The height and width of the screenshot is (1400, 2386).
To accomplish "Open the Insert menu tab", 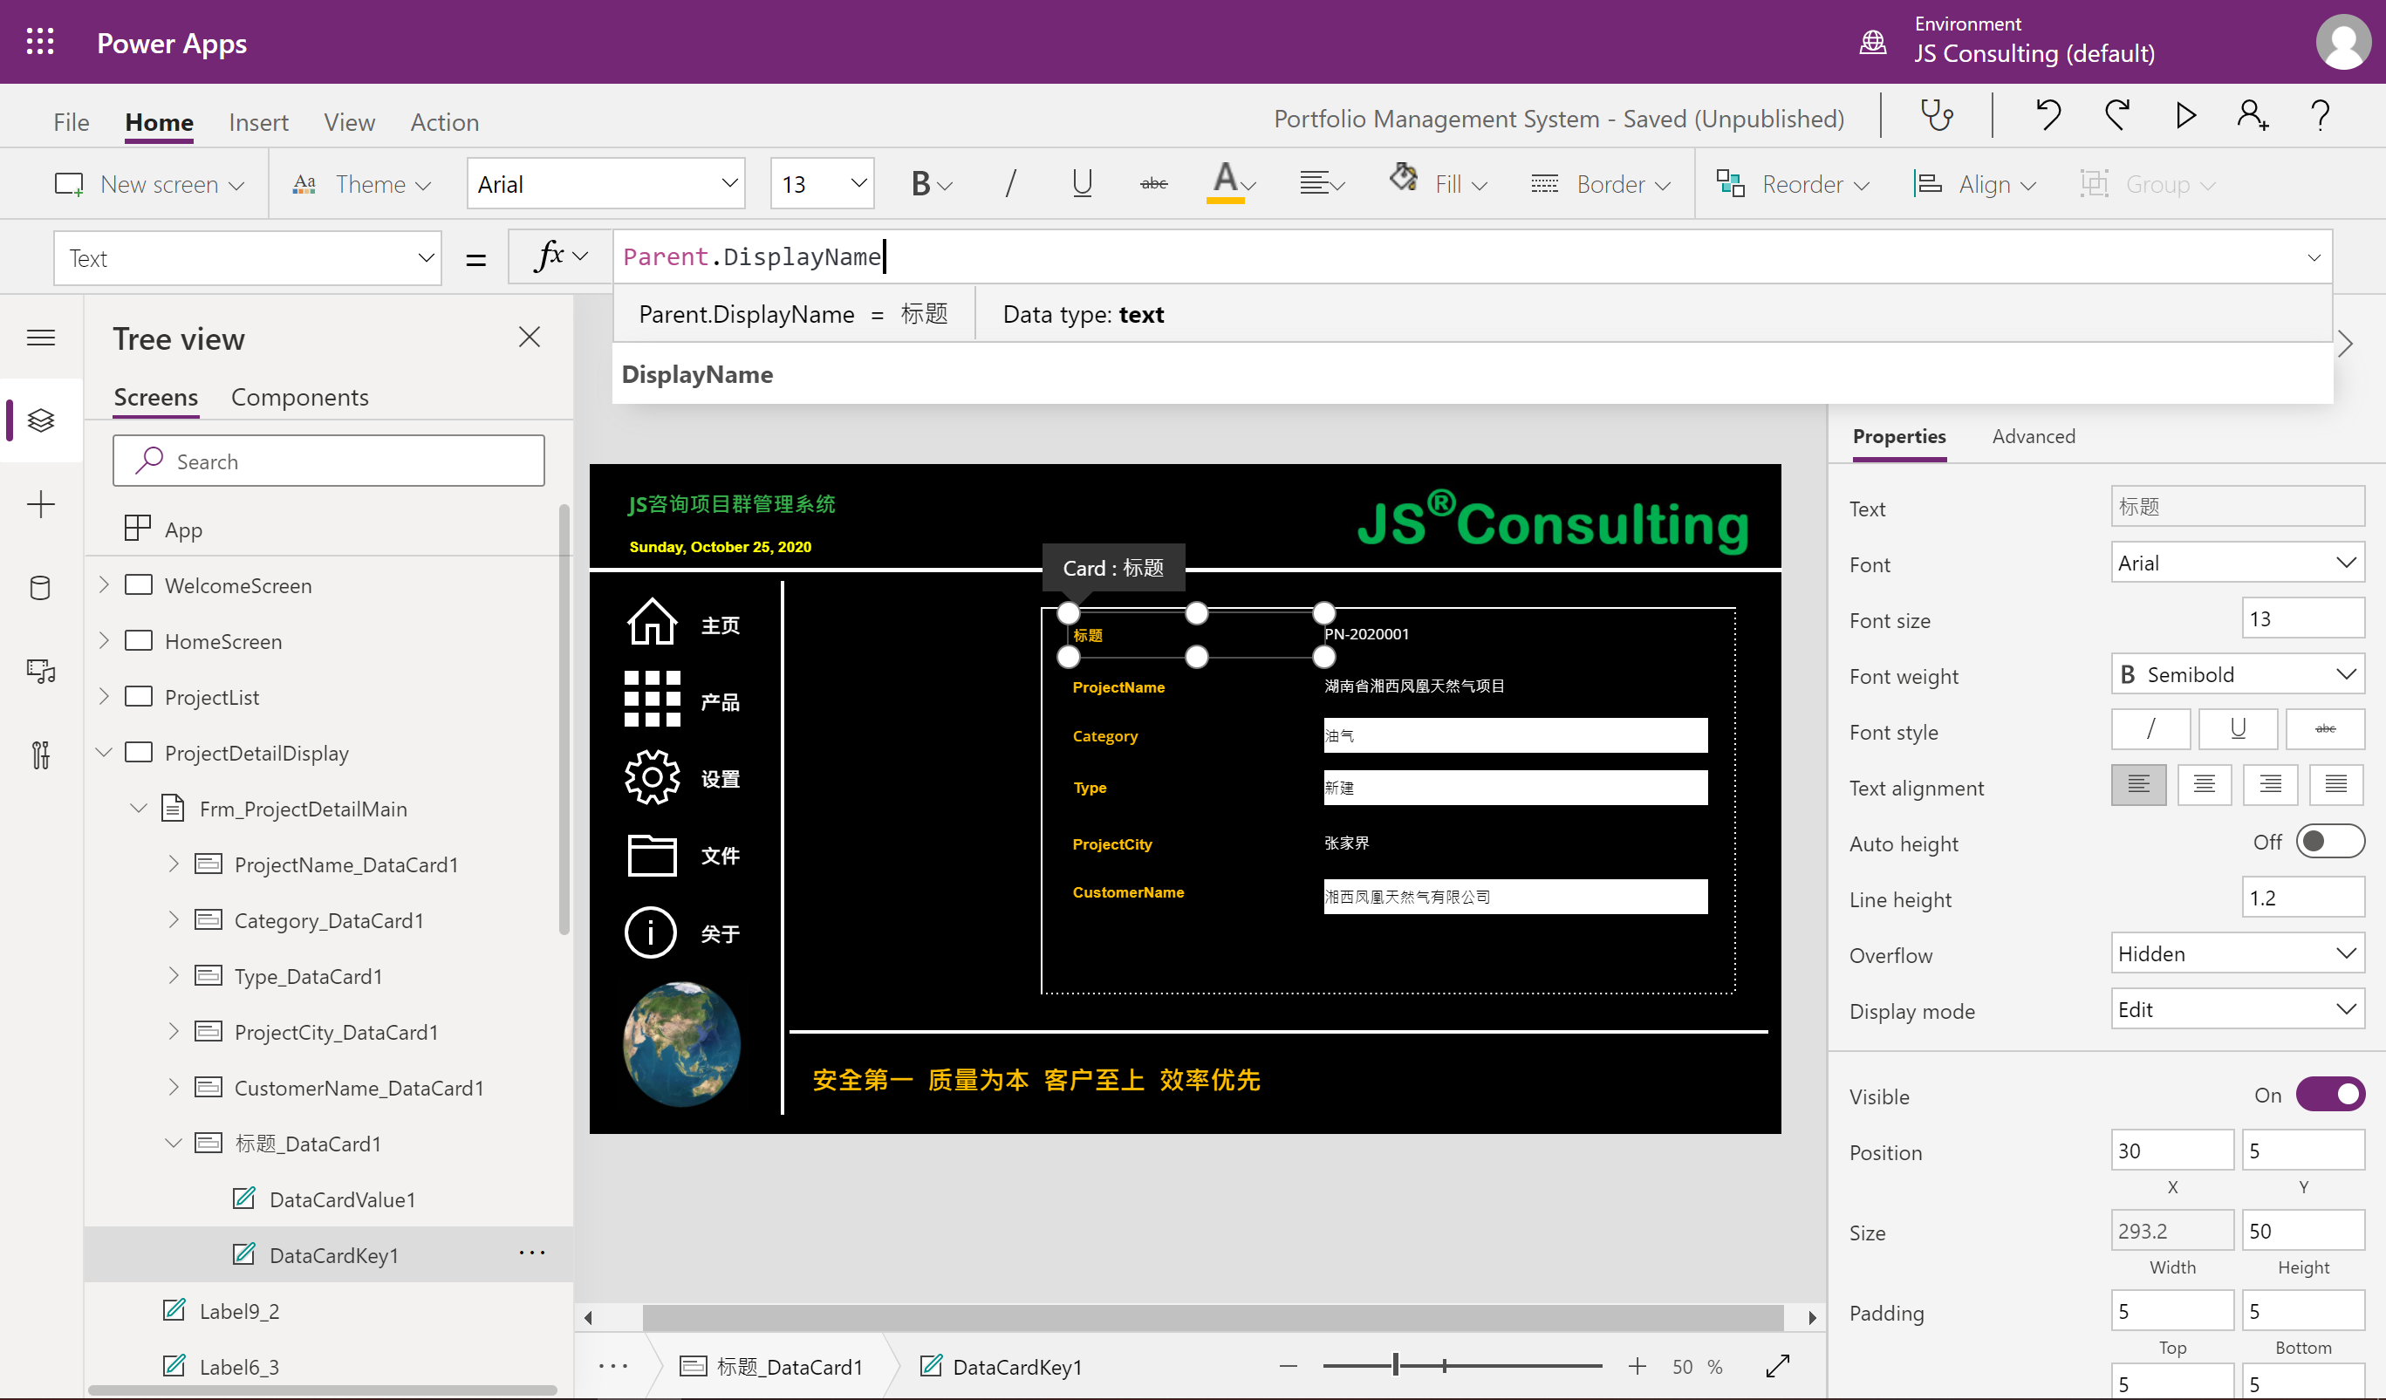I will 258,122.
